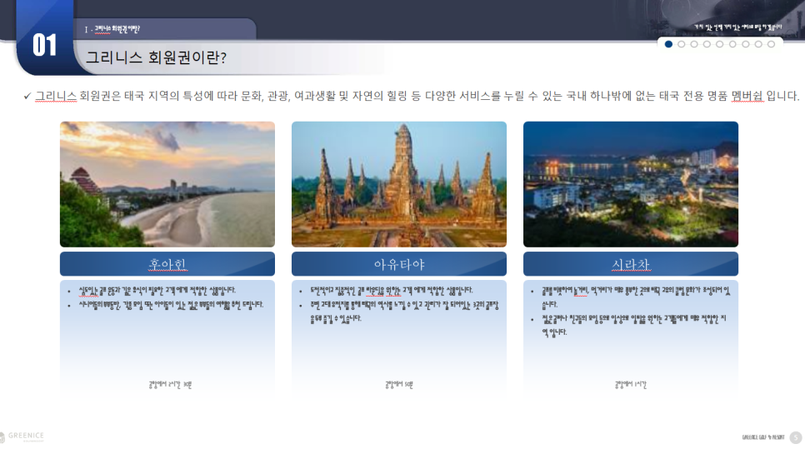
Task: Click the 50분 airport caption under 아유타야
Action: [x=399, y=384]
